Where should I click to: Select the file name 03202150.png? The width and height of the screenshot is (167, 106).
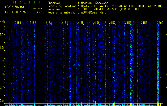(15, 7)
